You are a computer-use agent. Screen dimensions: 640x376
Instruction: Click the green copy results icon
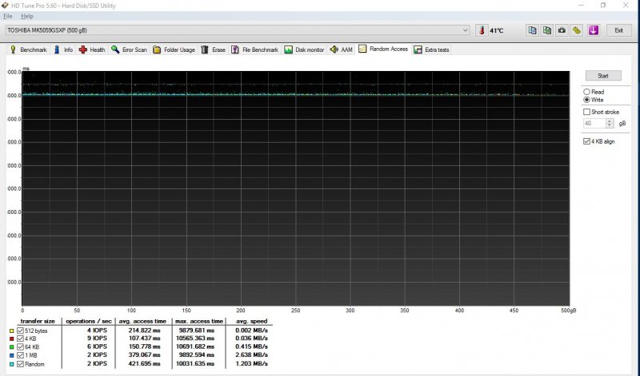coord(547,30)
